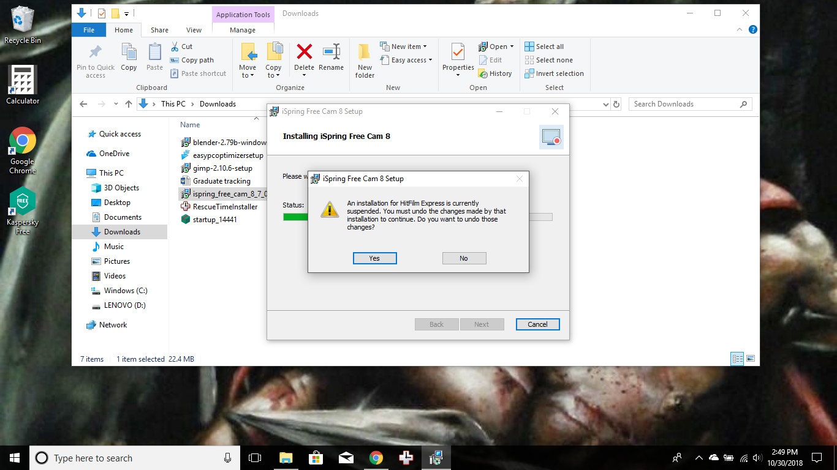837x470 pixels.
Task: Click Invert selection in the ribbon
Action: [x=554, y=73]
